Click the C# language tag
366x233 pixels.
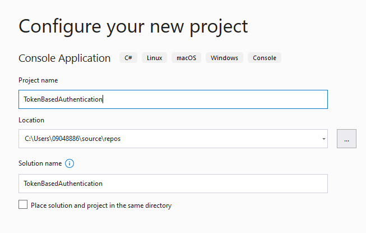pyautogui.click(x=128, y=58)
